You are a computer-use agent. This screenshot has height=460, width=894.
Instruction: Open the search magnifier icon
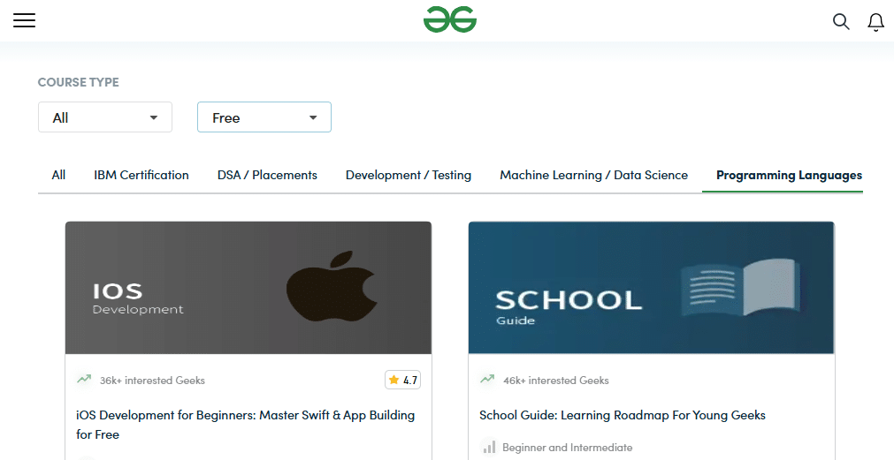coord(841,22)
